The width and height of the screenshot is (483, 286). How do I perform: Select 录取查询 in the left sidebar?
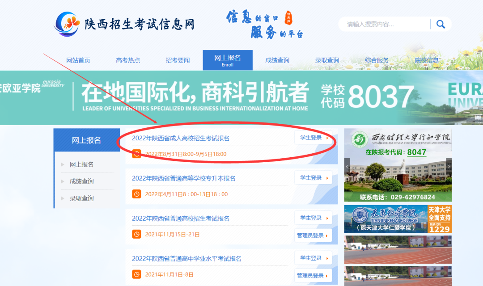[80, 198]
